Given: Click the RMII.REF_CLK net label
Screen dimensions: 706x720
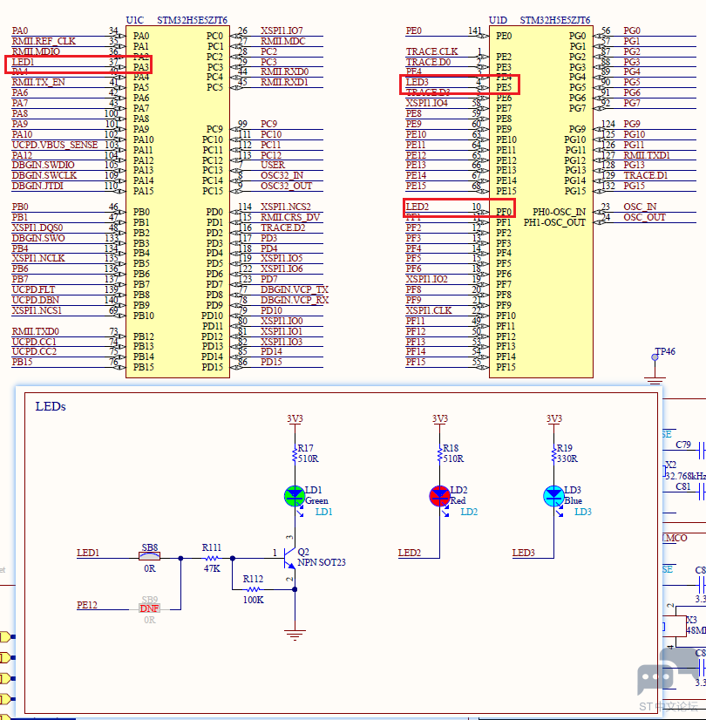Looking at the screenshot, I should pyautogui.click(x=44, y=41).
